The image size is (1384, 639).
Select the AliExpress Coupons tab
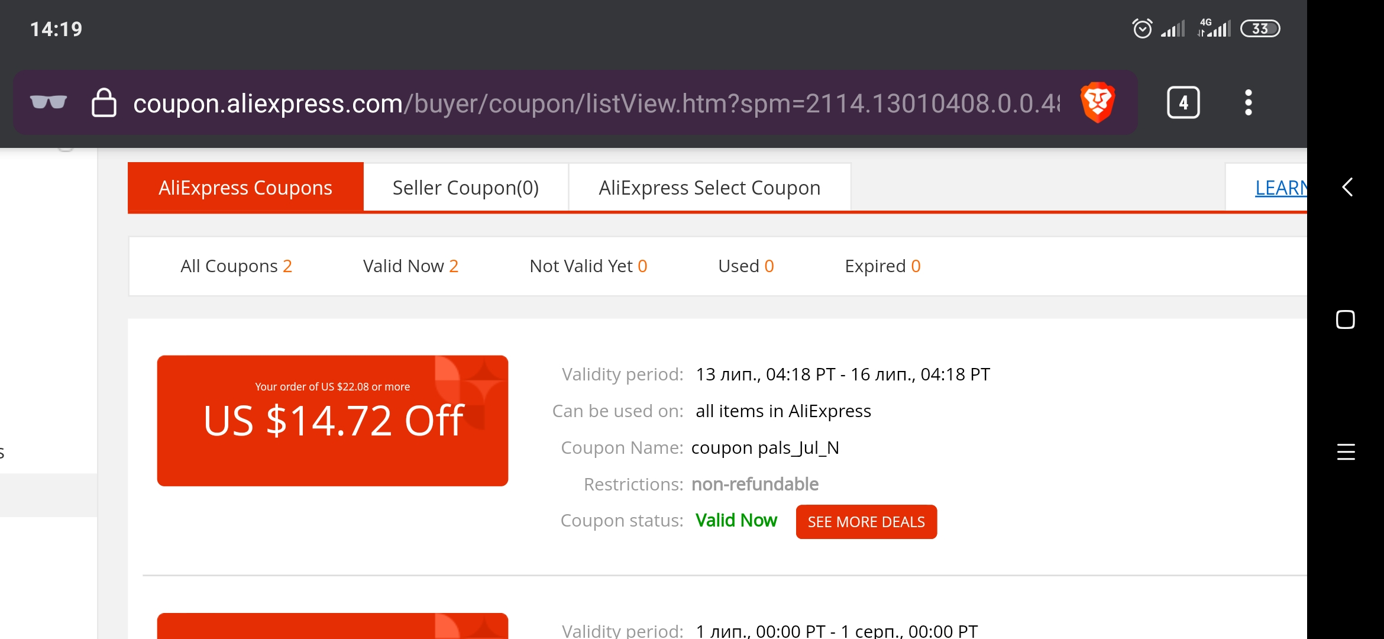[245, 188]
